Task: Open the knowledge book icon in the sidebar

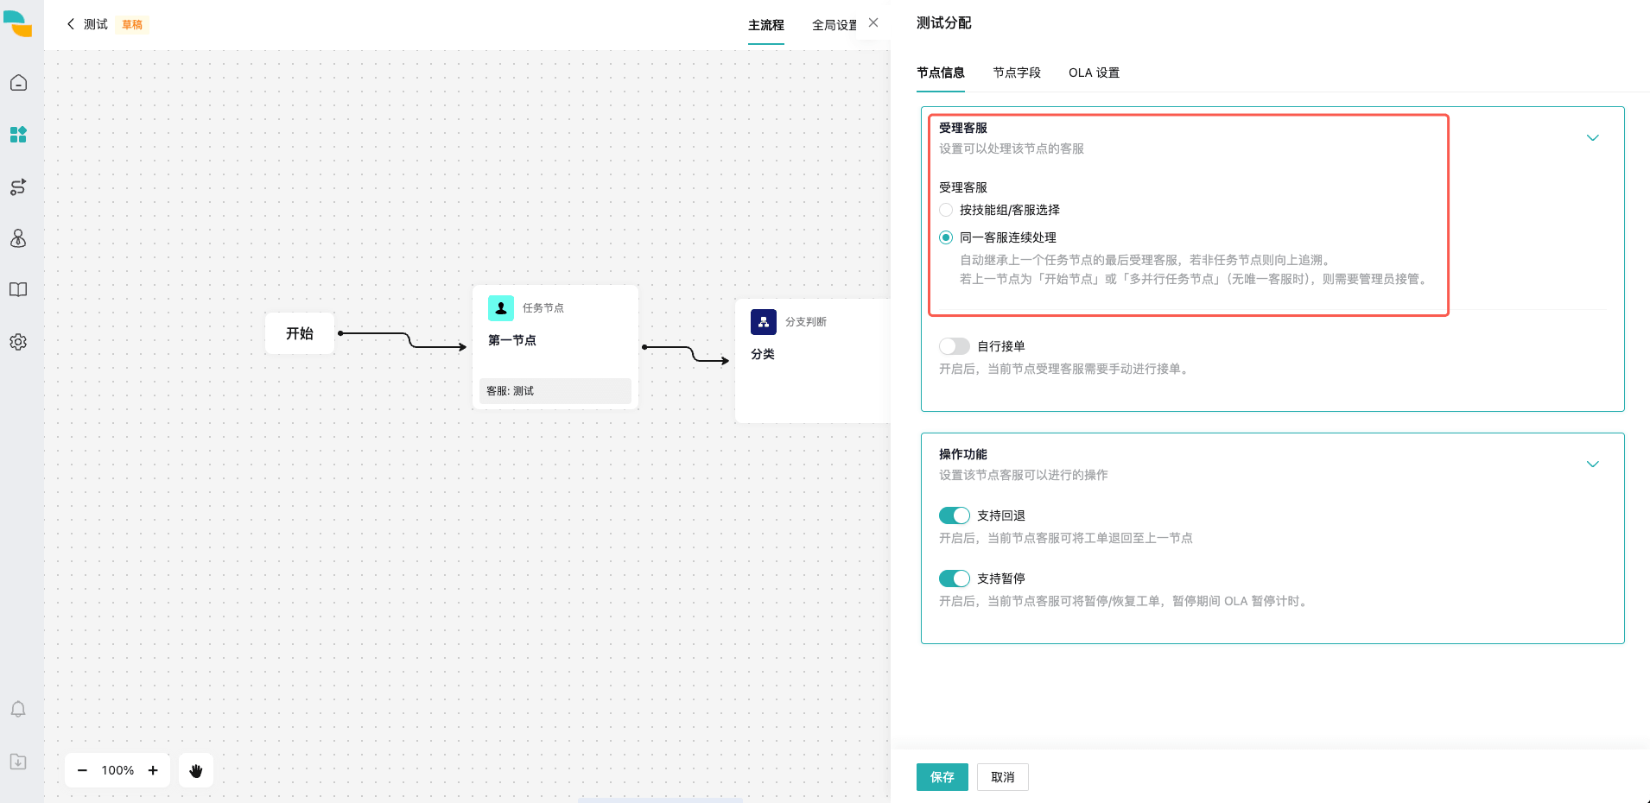Action: [18, 290]
